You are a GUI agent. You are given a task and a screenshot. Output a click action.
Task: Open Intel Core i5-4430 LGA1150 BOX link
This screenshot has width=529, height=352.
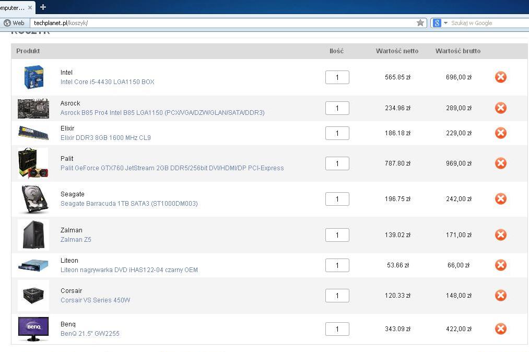[x=107, y=81]
